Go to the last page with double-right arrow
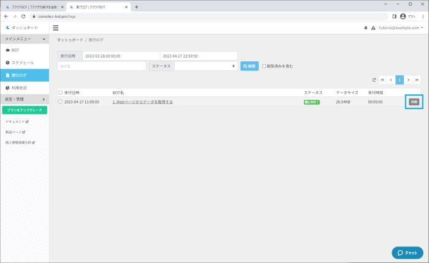This screenshot has width=429, height=263. (x=417, y=80)
